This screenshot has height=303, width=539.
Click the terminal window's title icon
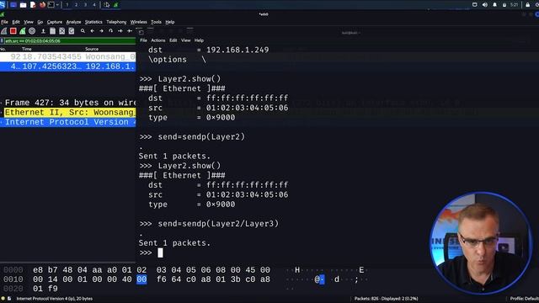141,33
